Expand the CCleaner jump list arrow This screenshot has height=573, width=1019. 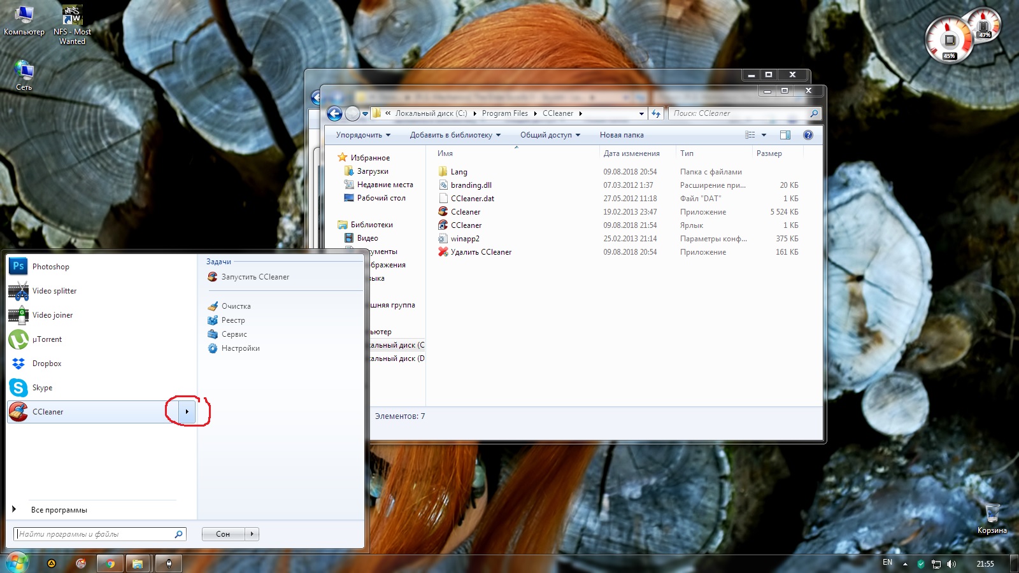[187, 412]
